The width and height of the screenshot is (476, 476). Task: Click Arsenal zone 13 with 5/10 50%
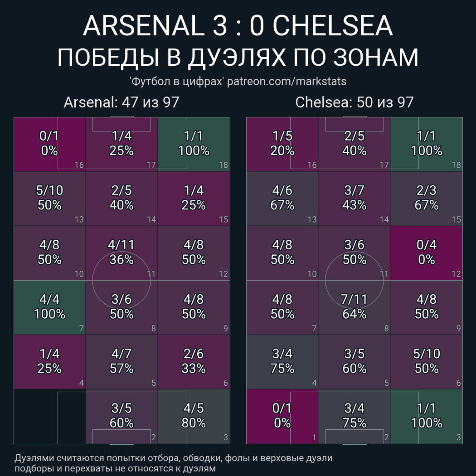[x=50, y=199]
